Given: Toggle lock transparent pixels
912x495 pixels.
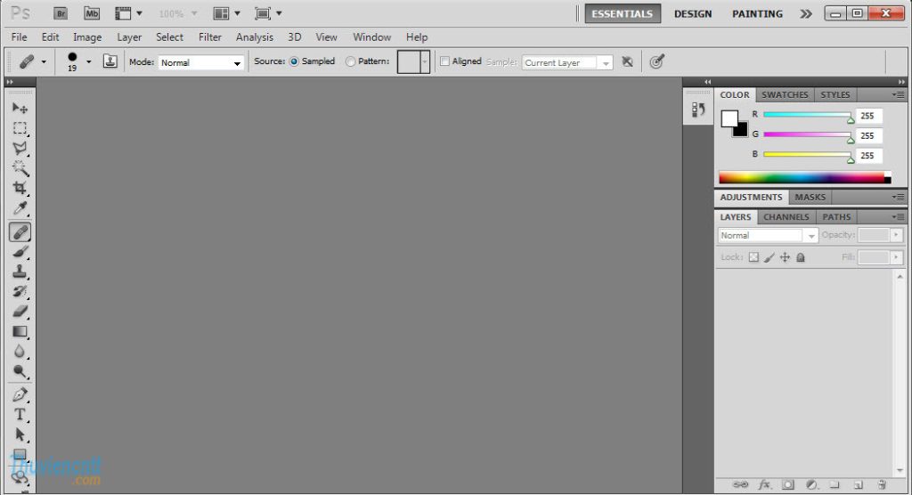Looking at the screenshot, I should pos(753,257).
